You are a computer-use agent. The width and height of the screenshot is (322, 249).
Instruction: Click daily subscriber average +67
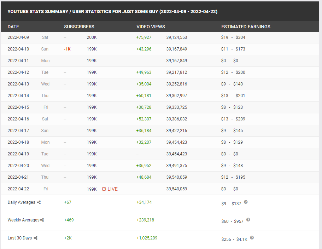point(68,202)
